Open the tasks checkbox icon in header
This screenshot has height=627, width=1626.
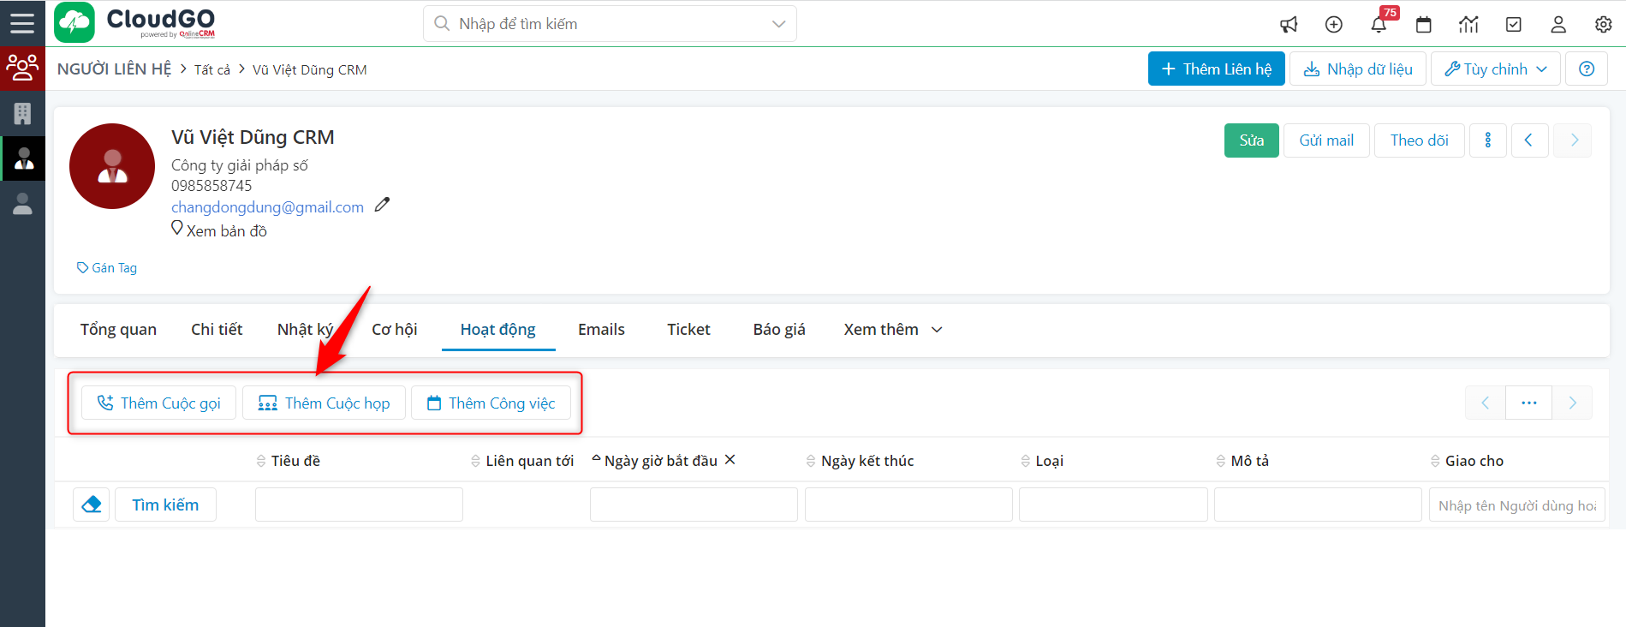tap(1514, 24)
